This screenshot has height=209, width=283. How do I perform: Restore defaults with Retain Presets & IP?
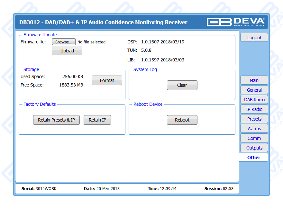56,120
